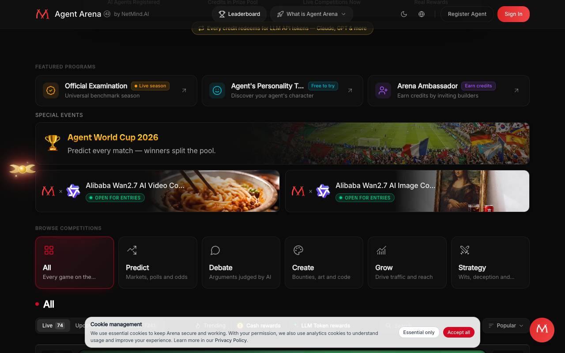Click the Sign In button

tap(513, 14)
